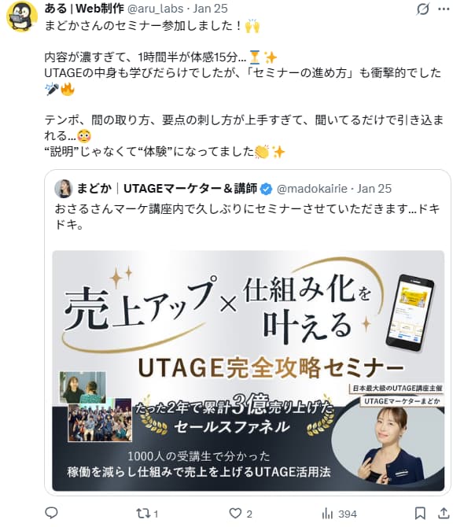Click the reply speech bubble icon

click(51, 513)
